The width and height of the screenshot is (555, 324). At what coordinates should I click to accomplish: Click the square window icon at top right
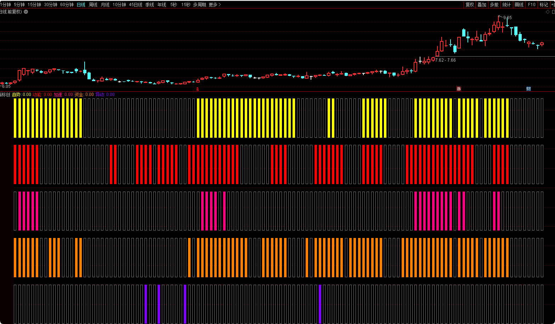click(x=553, y=12)
